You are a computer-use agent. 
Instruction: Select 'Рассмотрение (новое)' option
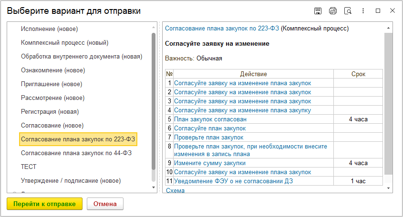(x=52, y=98)
